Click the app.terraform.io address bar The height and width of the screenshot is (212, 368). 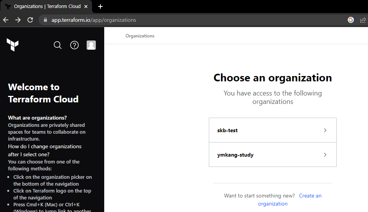(192, 20)
